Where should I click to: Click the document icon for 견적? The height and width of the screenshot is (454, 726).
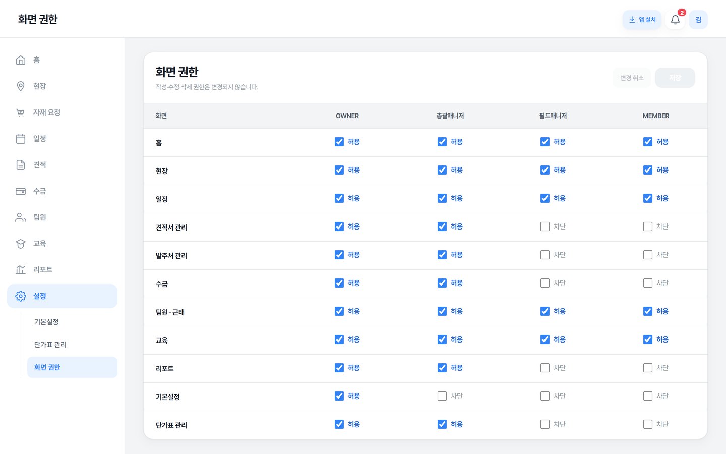(21, 165)
